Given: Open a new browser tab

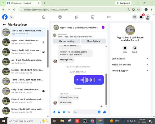Looking at the screenshot, I should pyautogui.click(x=44, y=3).
